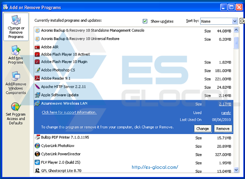The width and height of the screenshot is (245, 179).
Task: Click the 327.00MB size value
Action: click(223, 155)
